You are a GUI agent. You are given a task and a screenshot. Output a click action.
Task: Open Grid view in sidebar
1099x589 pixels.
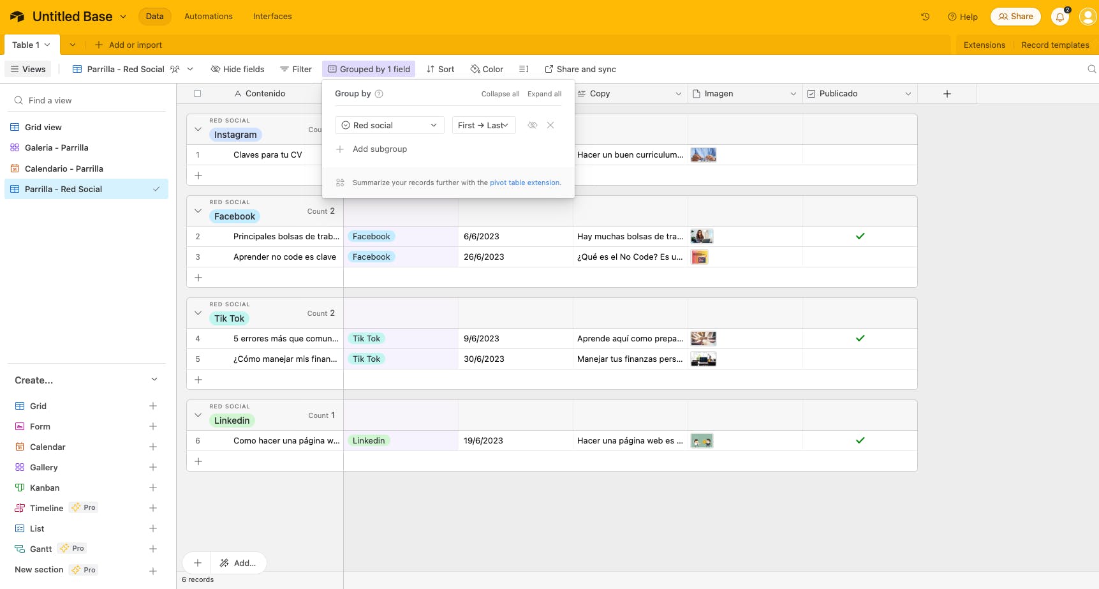pos(86,127)
